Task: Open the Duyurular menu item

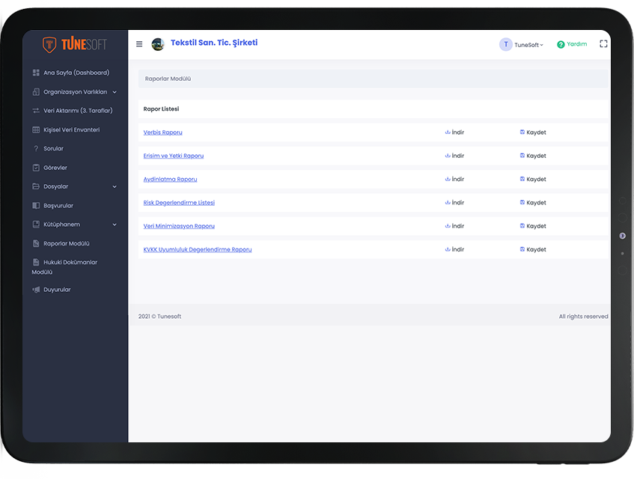Action: [x=57, y=290]
